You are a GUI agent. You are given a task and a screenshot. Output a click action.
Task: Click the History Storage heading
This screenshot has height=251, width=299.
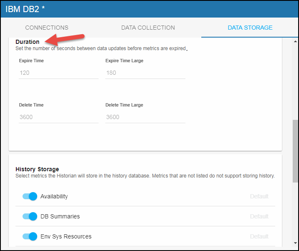click(x=37, y=169)
